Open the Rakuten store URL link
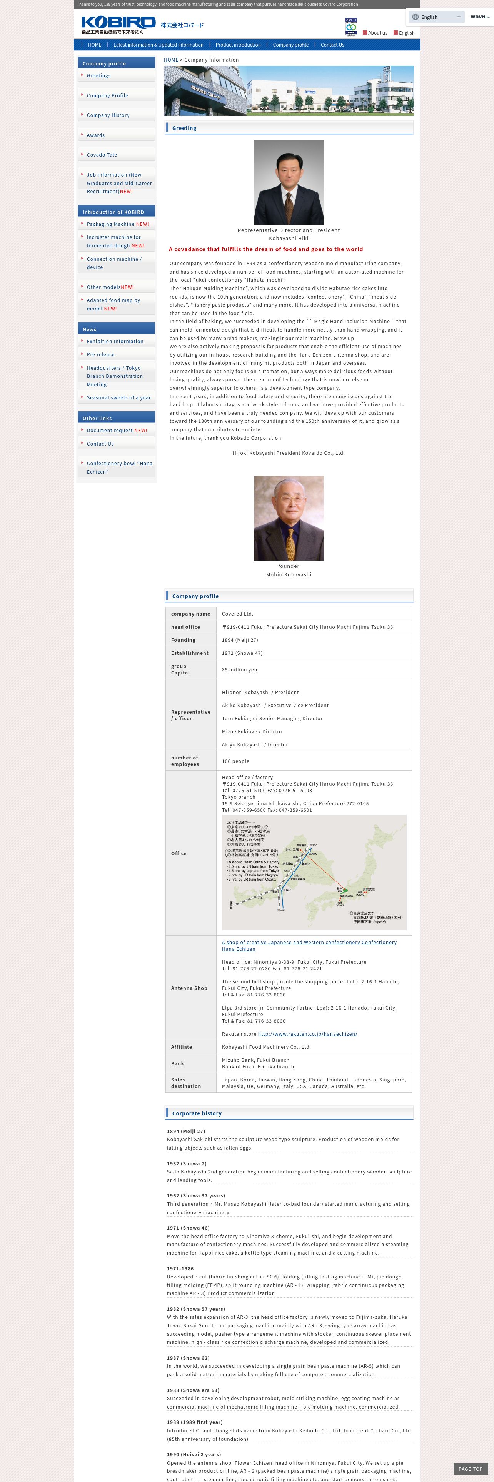Screen dimensions: 494x1482 [x=308, y=1034]
